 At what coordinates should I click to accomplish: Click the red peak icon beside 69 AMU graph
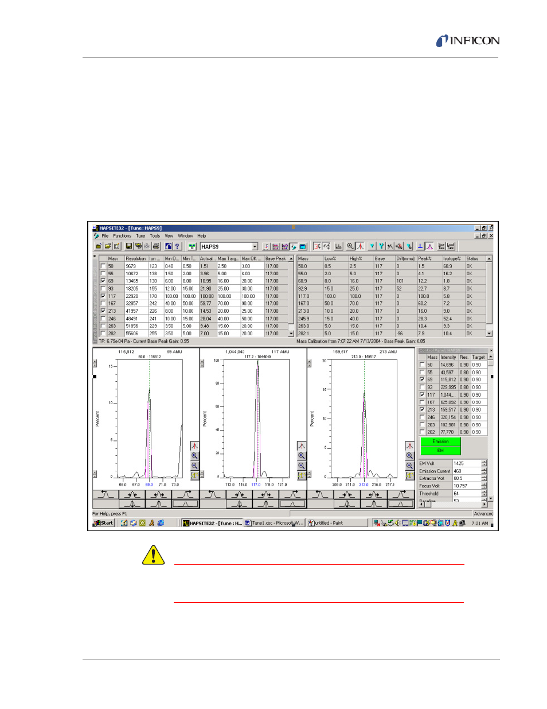coord(195,446)
